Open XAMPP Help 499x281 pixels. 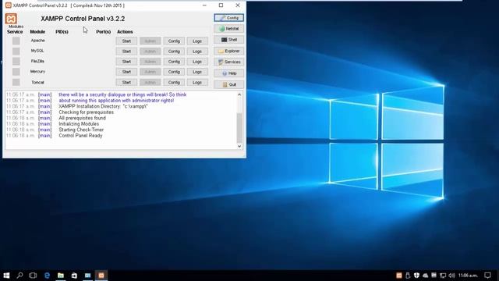point(228,73)
